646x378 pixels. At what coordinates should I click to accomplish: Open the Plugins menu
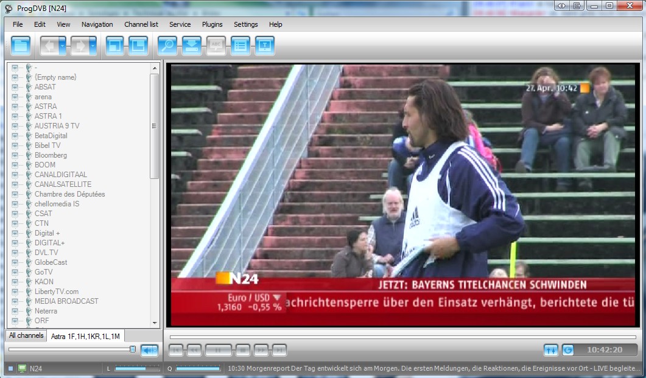pyautogui.click(x=212, y=24)
